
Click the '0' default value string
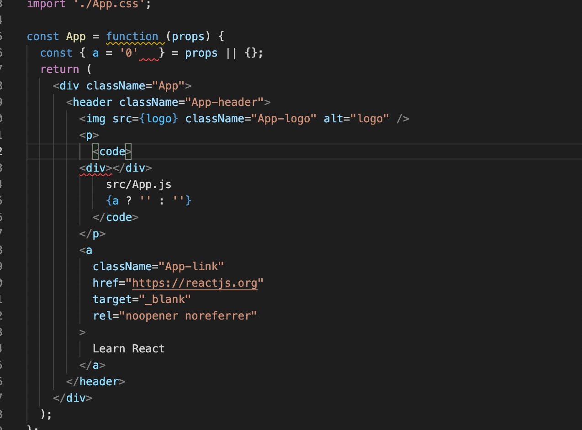coord(129,53)
